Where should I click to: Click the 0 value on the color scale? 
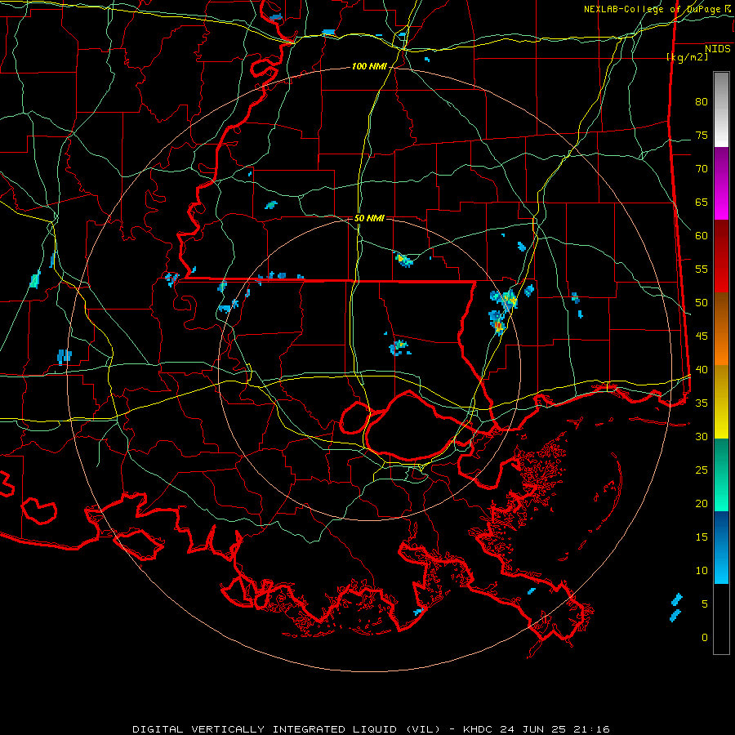click(x=705, y=638)
